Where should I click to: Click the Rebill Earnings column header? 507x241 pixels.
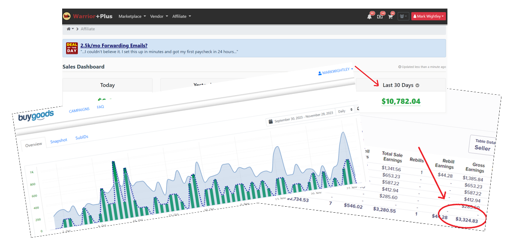tap(444, 164)
